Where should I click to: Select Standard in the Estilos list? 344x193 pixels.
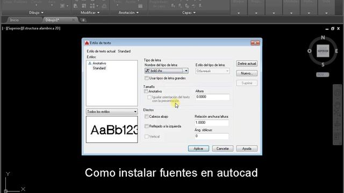(99, 68)
